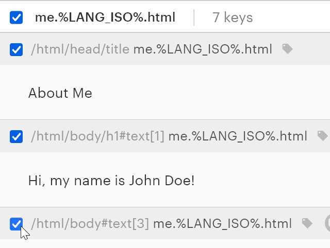Image resolution: width=330 pixels, height=248 pixels.
Task: Click the /html/body/h1#text[1] key name
Action: pos(97,136)
